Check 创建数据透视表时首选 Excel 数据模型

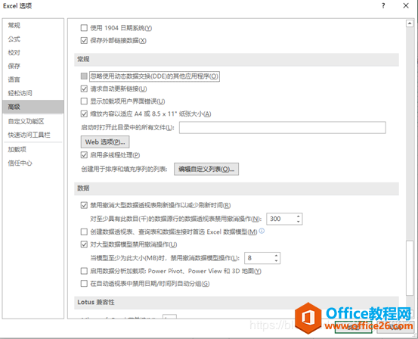tap(84, 232)
